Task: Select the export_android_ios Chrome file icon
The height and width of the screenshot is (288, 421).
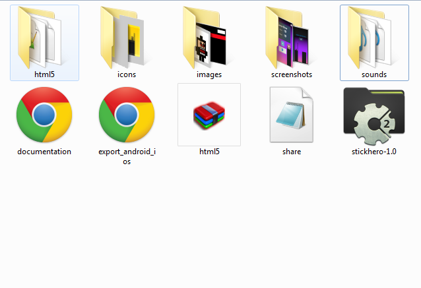Action: coord(127,115)
